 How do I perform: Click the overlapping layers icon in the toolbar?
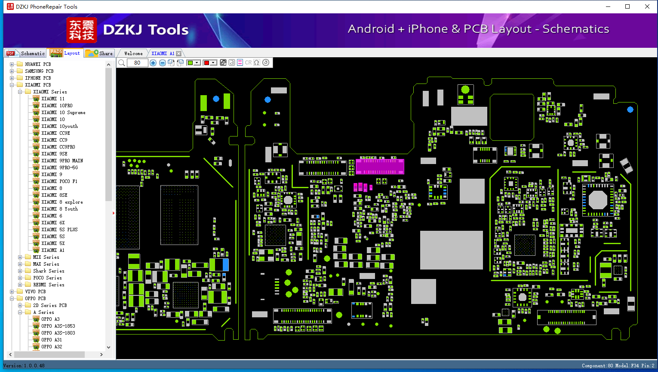point(223,62)
